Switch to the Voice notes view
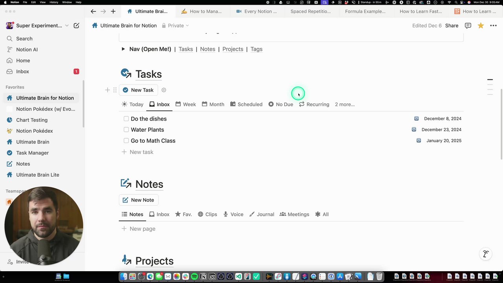The image size is (503, 283). [x=233, y=214]
